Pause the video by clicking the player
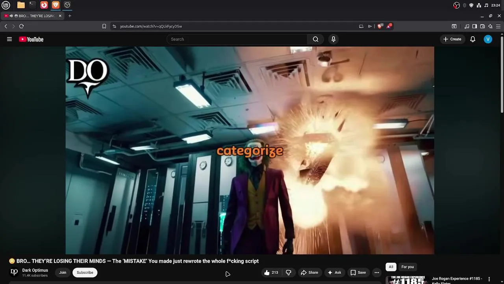The width and height of the screenshot is (504, 284). (x=250, y=150)
